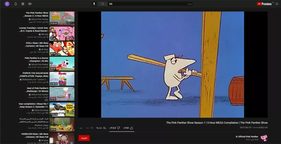Click the search magnifier button

pyautogui.click(x=103, y=4)
